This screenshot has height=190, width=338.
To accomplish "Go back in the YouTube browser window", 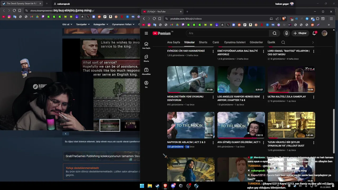I will [x=144, y=19].
